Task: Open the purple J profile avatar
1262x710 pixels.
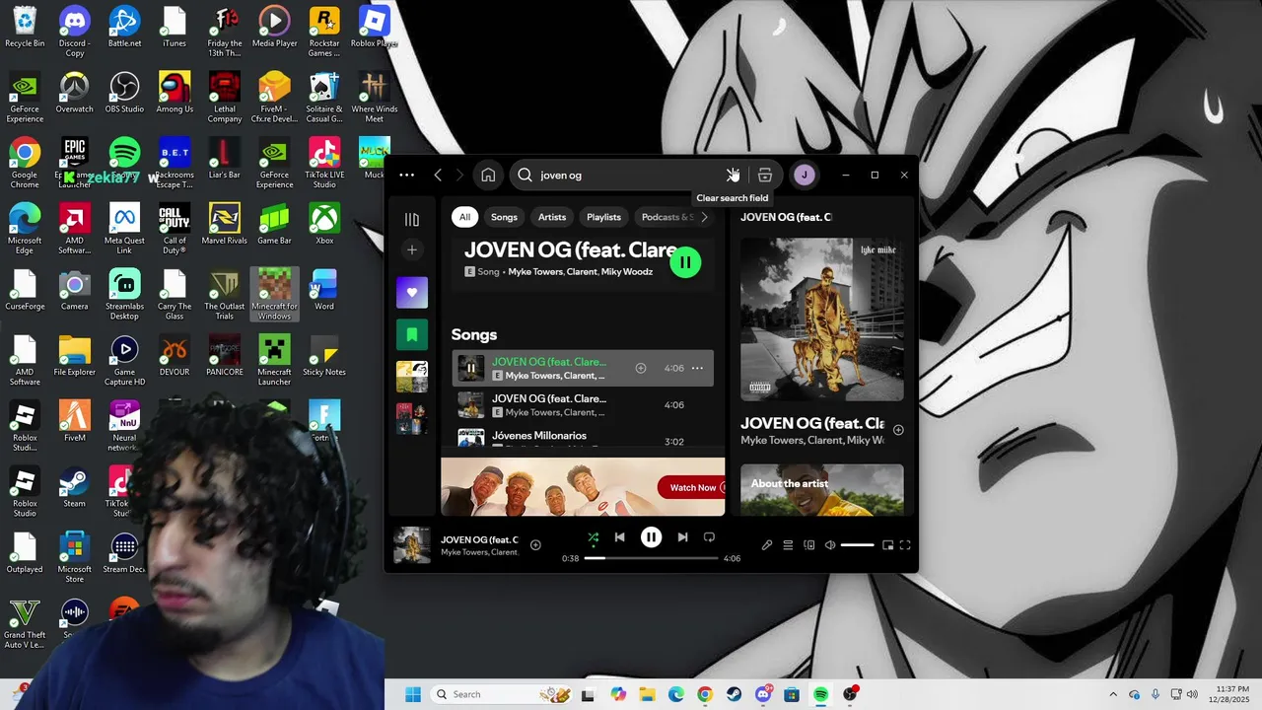Action: pyautogui.click(x=805, y=175)
